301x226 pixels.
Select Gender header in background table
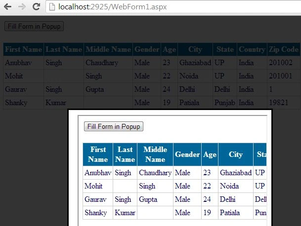coord(147,49)
